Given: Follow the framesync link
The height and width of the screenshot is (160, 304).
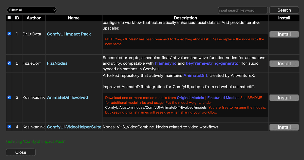Looking at the screenshot, I should [166, 63].
